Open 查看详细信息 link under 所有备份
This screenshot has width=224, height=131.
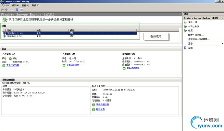pos(133,68)
